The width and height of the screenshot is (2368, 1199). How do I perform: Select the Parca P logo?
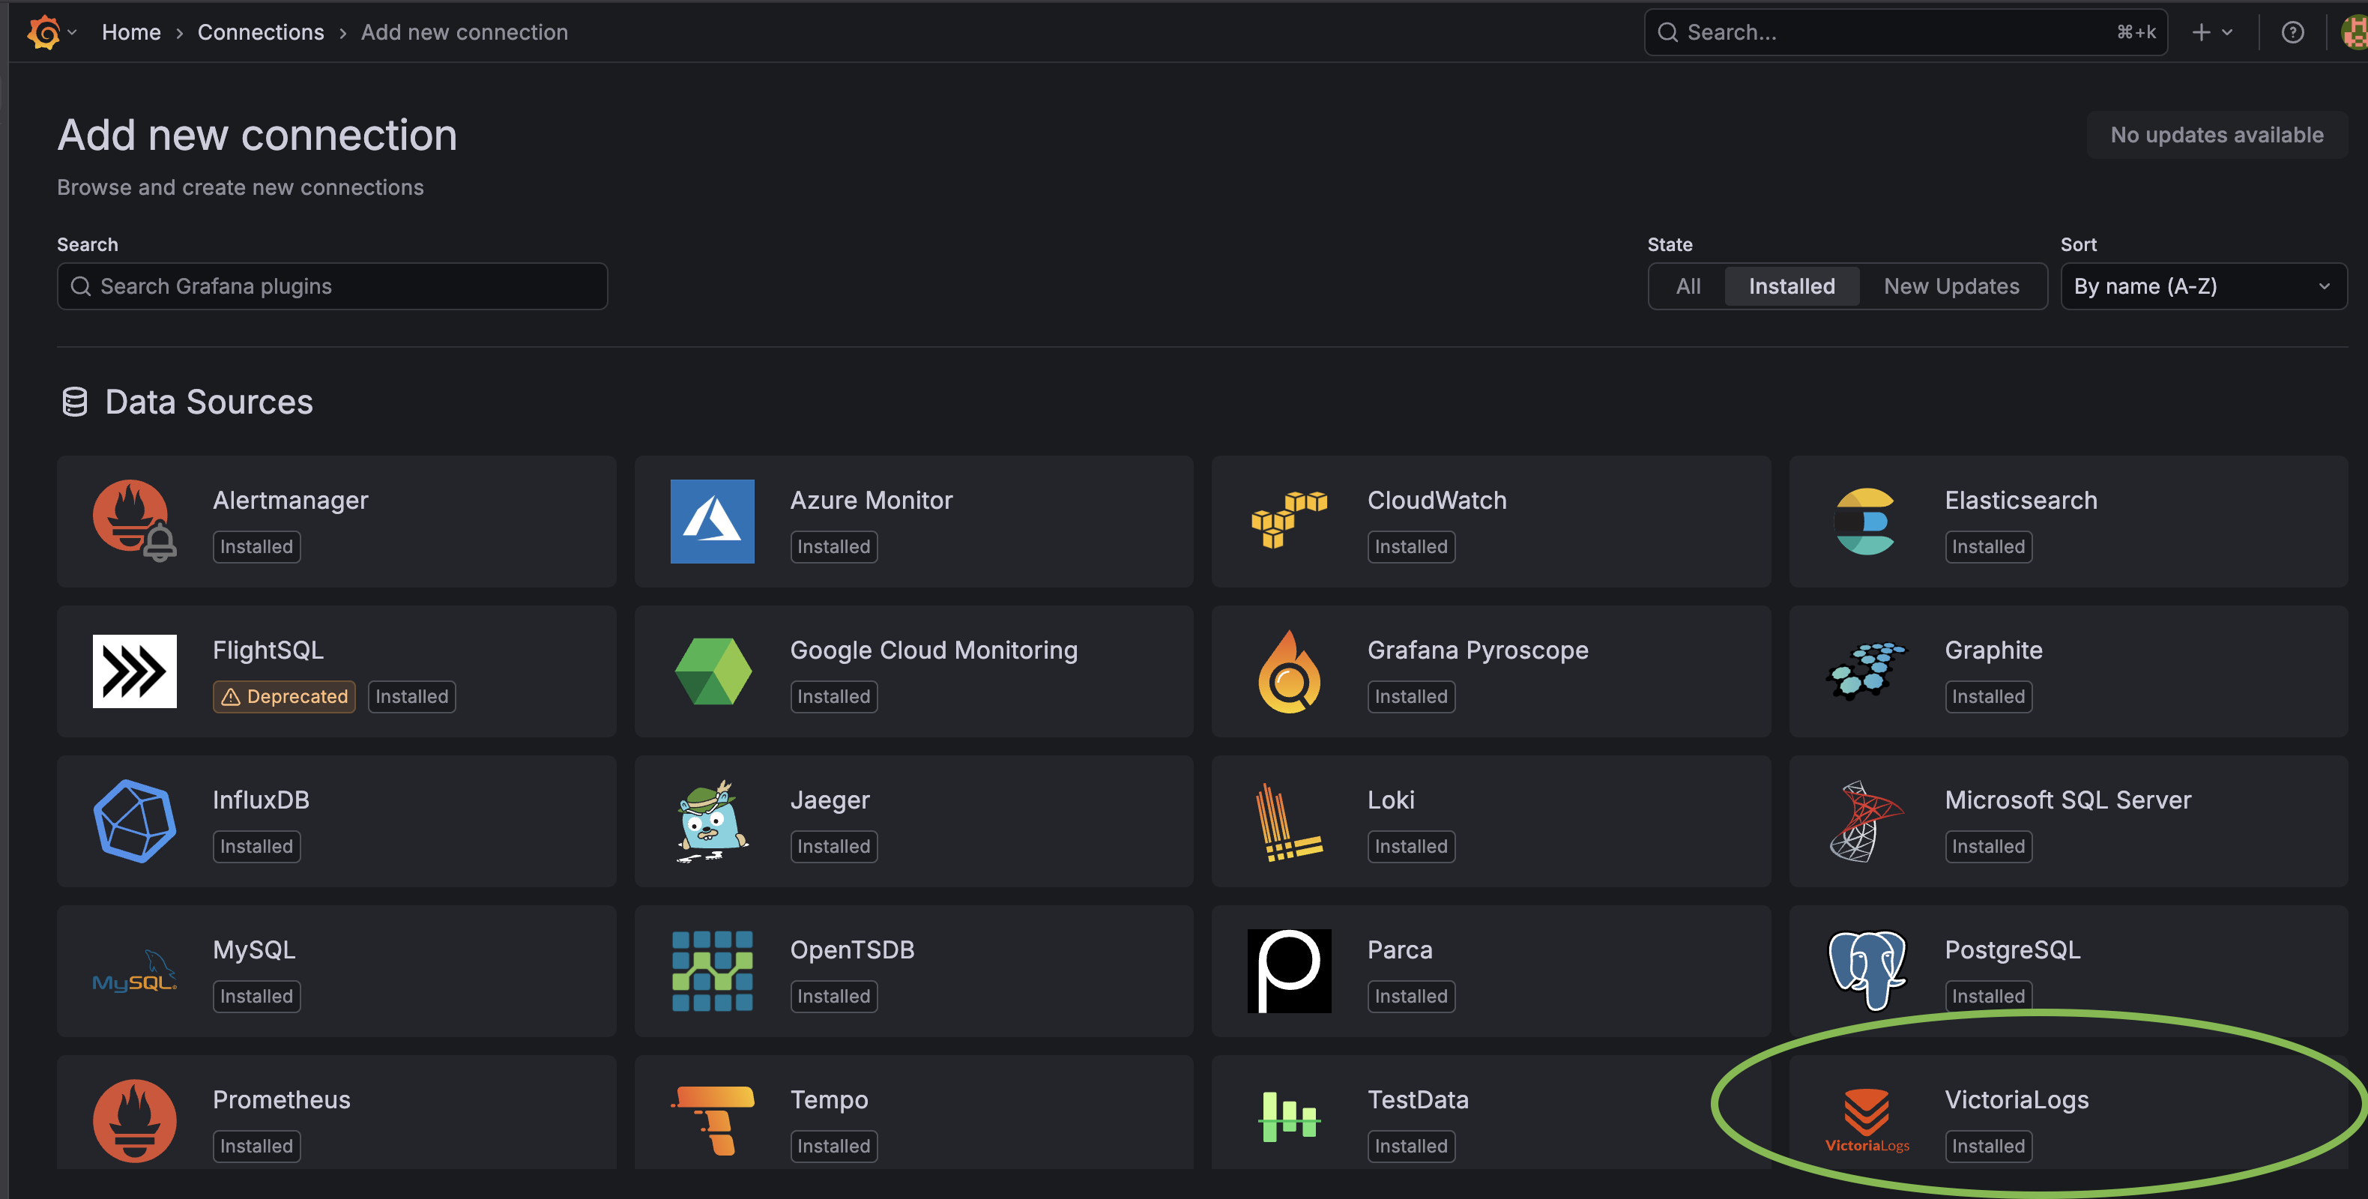(x=1289, y=970)
